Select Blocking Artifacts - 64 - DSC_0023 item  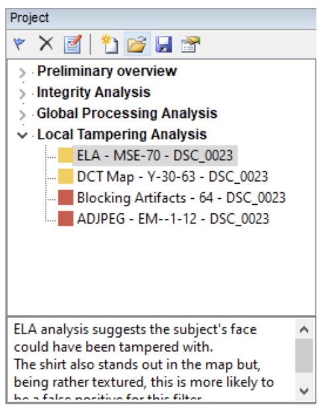coord(181,198)
